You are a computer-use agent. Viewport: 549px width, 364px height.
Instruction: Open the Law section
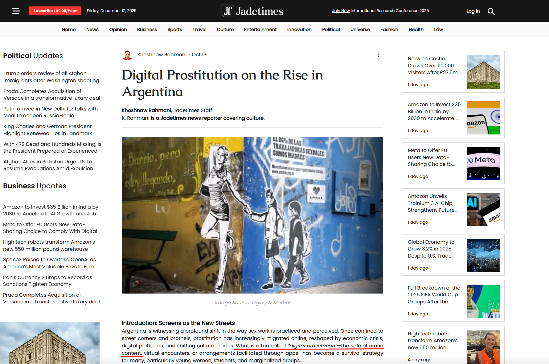[x=438, y=30]
